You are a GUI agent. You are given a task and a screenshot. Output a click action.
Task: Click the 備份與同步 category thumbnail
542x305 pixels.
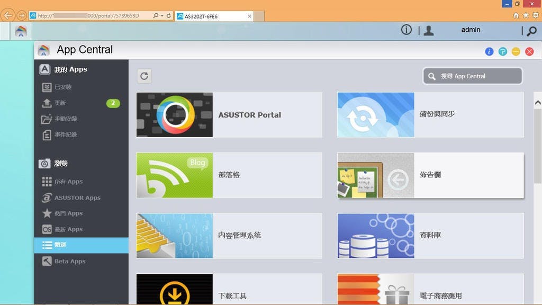coord(376,114)
